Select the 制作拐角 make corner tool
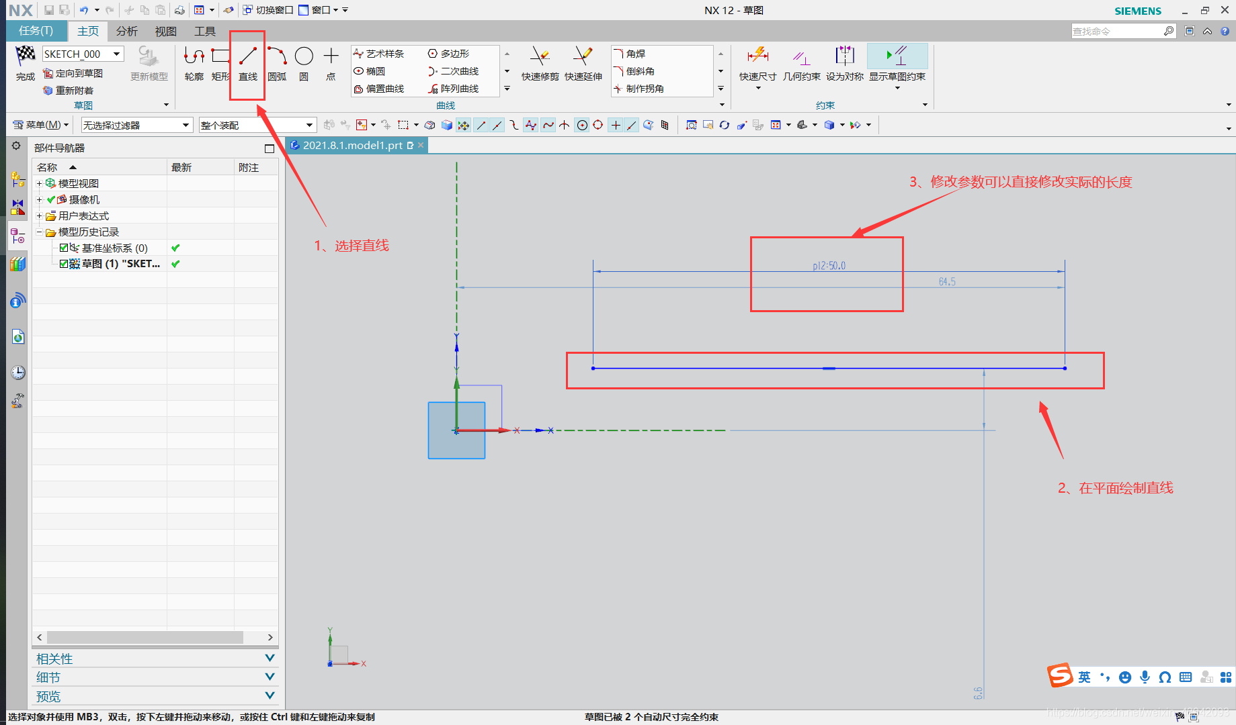This screenshot has height=725, width=1236. (x=639, y=89)
